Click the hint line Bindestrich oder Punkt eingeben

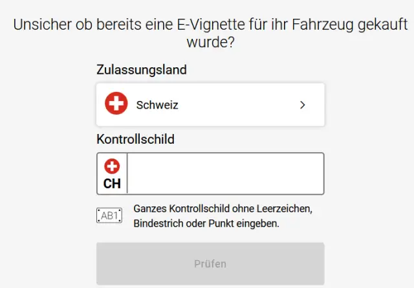click(x=206, y=224)
